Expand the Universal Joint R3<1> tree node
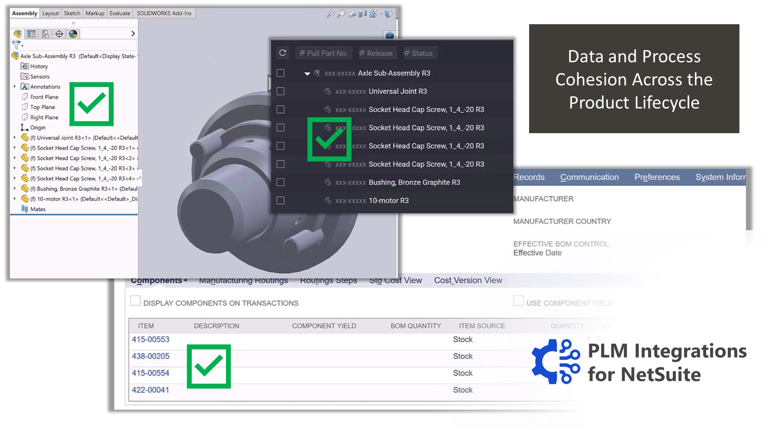Screen dimensions: 769x430 [15, 138]
